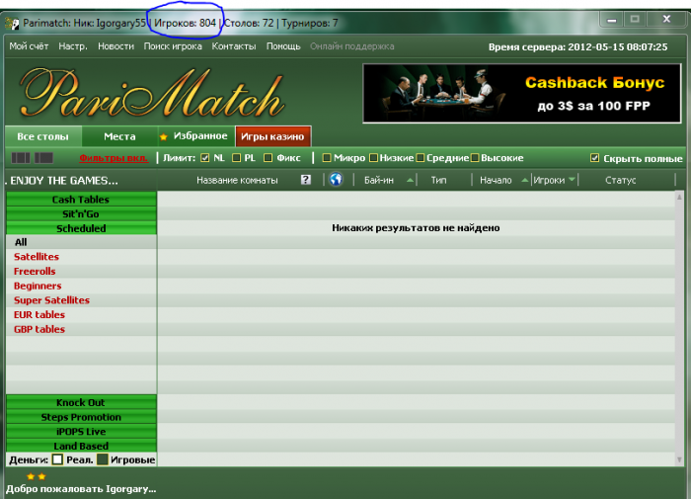Click the table list scroll up arrow

[x=679, y=197]
